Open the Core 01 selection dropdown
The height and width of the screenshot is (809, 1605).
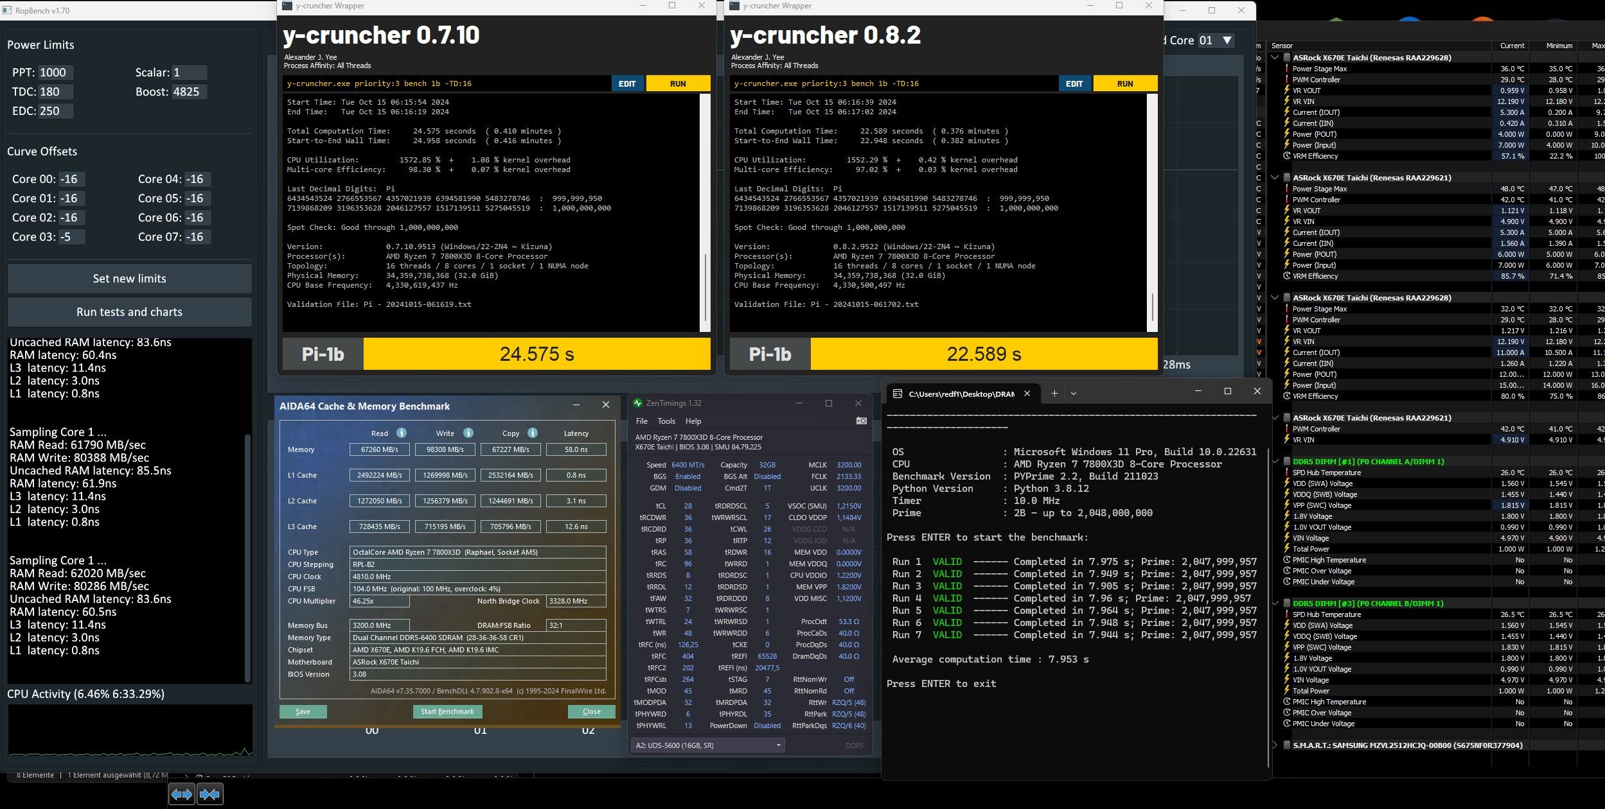click(x=1216, y=40)
